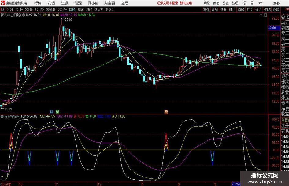The image size is (289, 186).
Task: Open the 行情 menu
Action: point(38,3)
